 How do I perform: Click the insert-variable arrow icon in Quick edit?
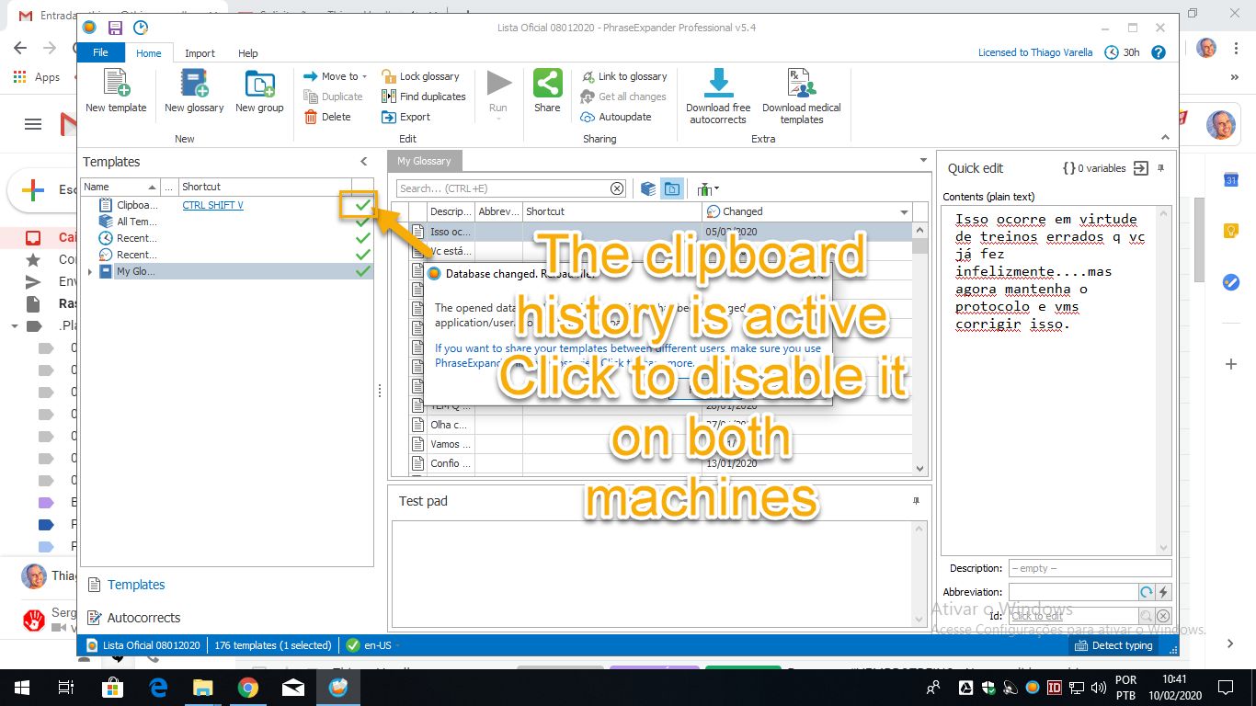click(x=1140, y=168)
